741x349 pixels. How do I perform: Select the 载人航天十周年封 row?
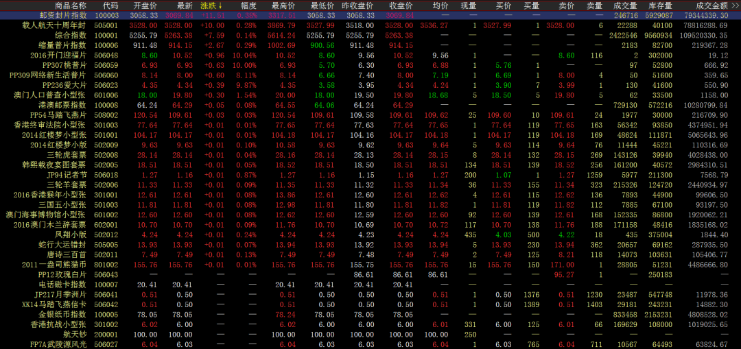(x=370, y=25)
